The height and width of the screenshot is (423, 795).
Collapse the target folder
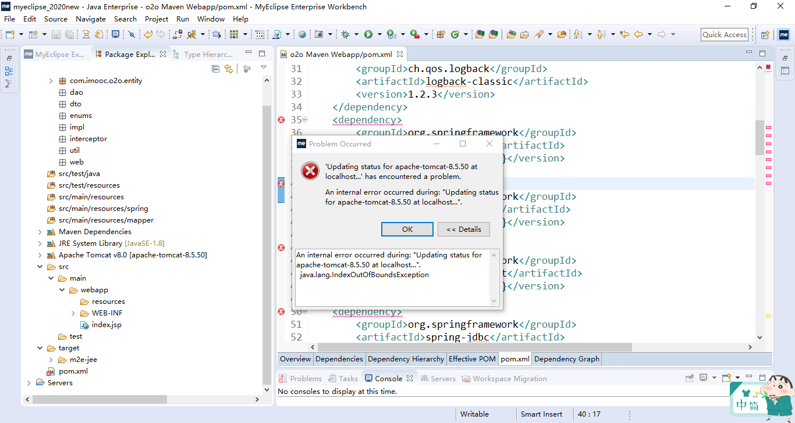pos(40,348)
